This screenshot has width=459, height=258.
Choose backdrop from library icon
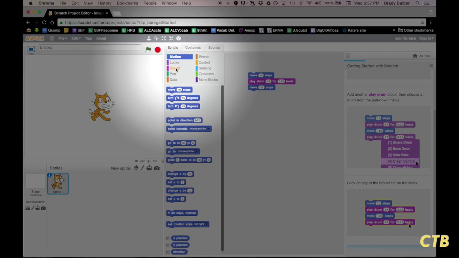[28, 208]
